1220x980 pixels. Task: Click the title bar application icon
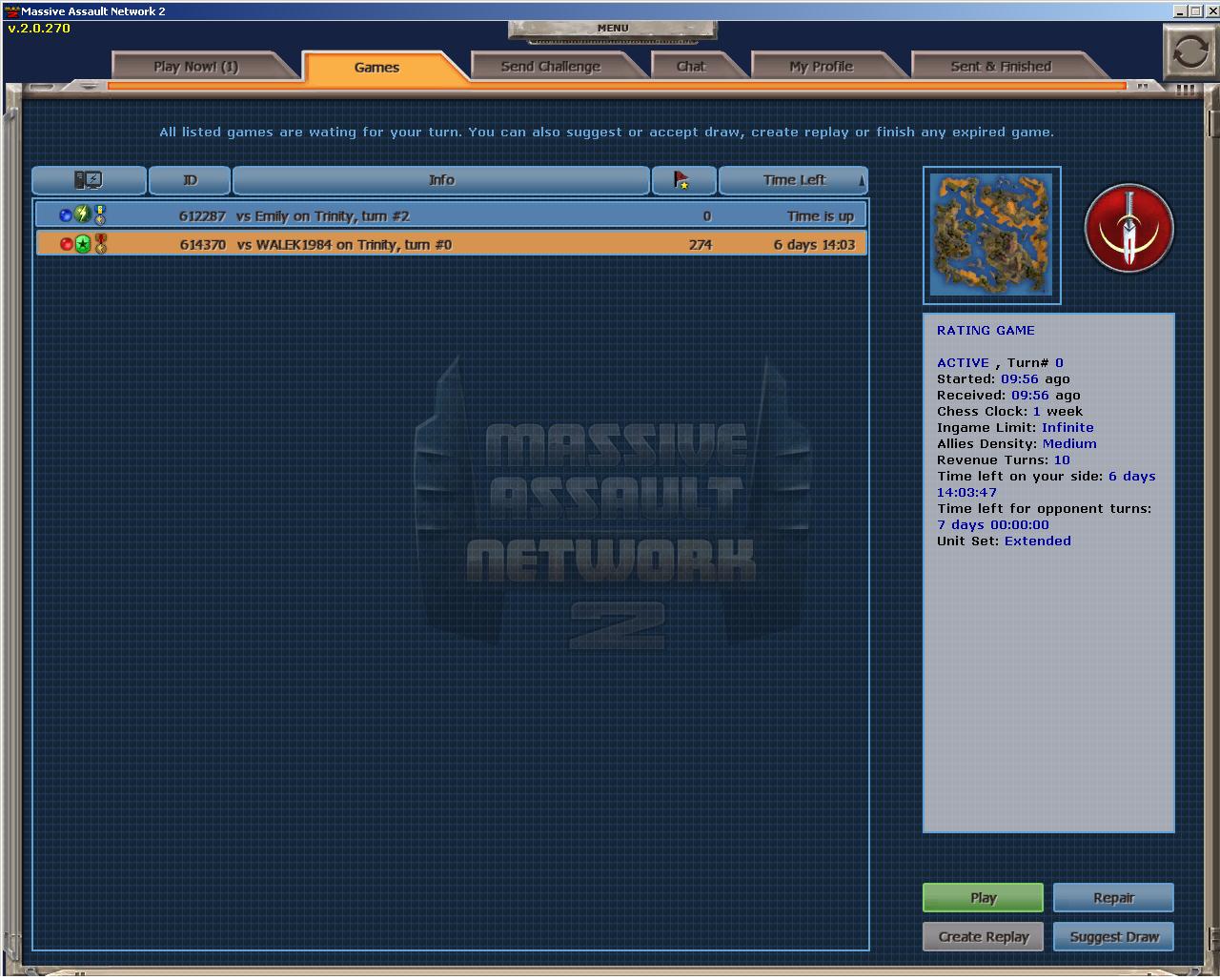coord(12,11)
